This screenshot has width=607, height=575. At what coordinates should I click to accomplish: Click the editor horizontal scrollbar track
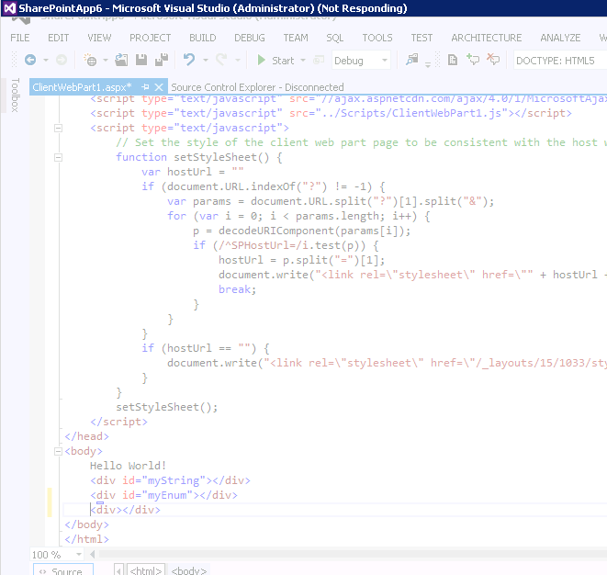pyautogui.click(x=353, y=555)
